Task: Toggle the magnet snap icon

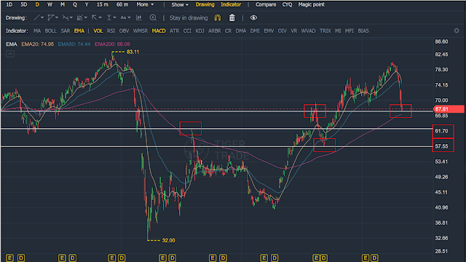Action: pyautogui.click(x=218, y=17)
